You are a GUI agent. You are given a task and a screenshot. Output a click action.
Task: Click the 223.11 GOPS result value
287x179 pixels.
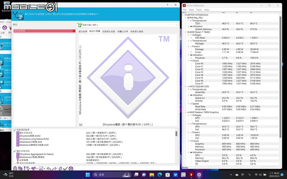tap(101, 133)
